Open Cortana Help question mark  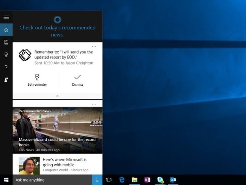coord(6,67)
